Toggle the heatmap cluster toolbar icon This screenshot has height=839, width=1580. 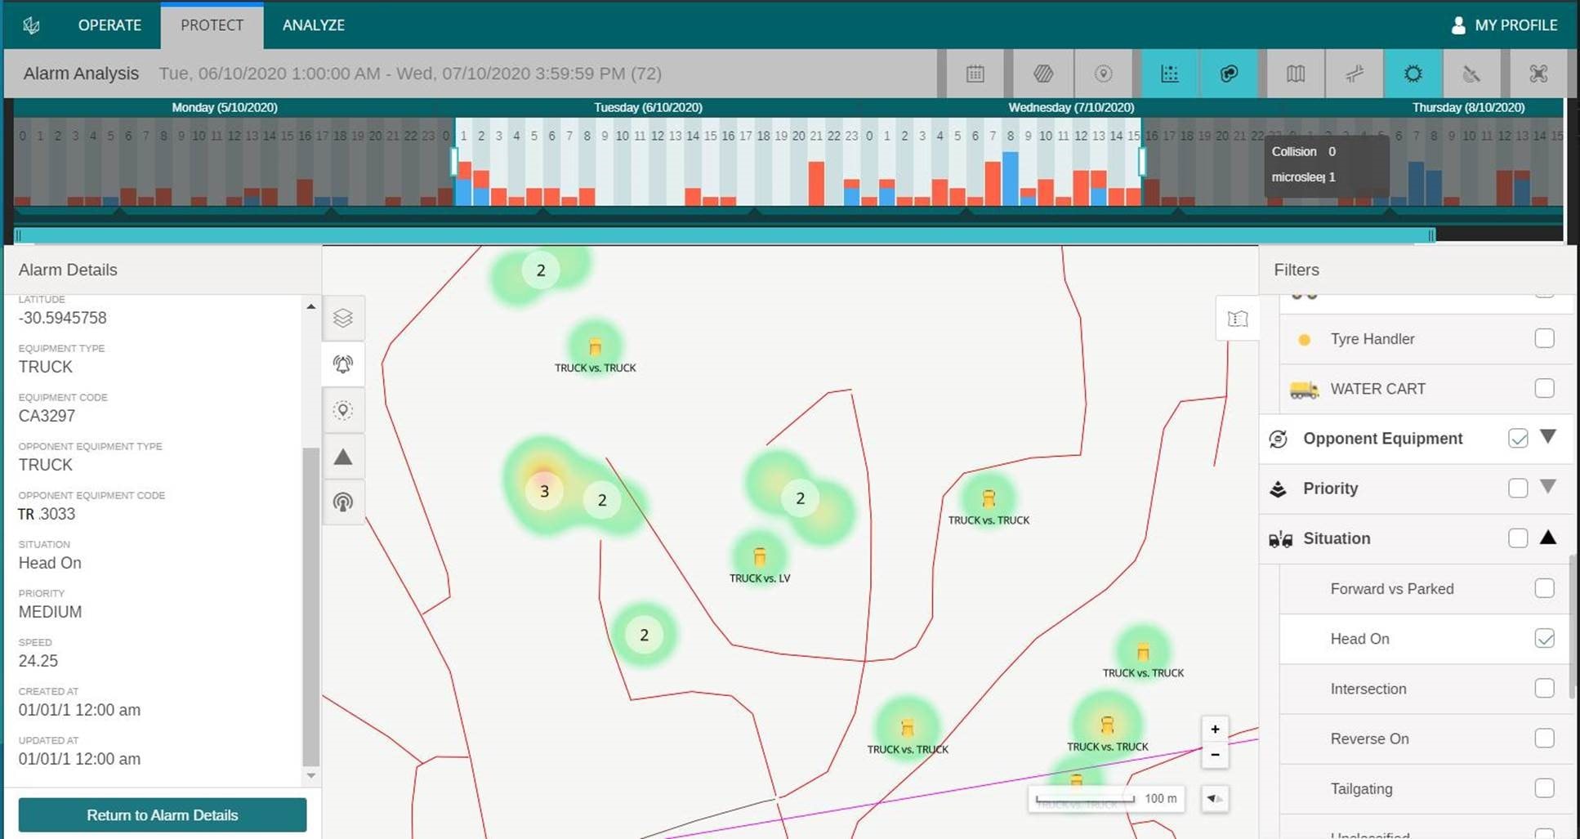1229,74
